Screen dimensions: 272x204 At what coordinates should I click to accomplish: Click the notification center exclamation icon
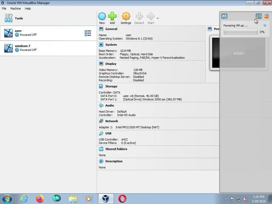tap(224, 16)
